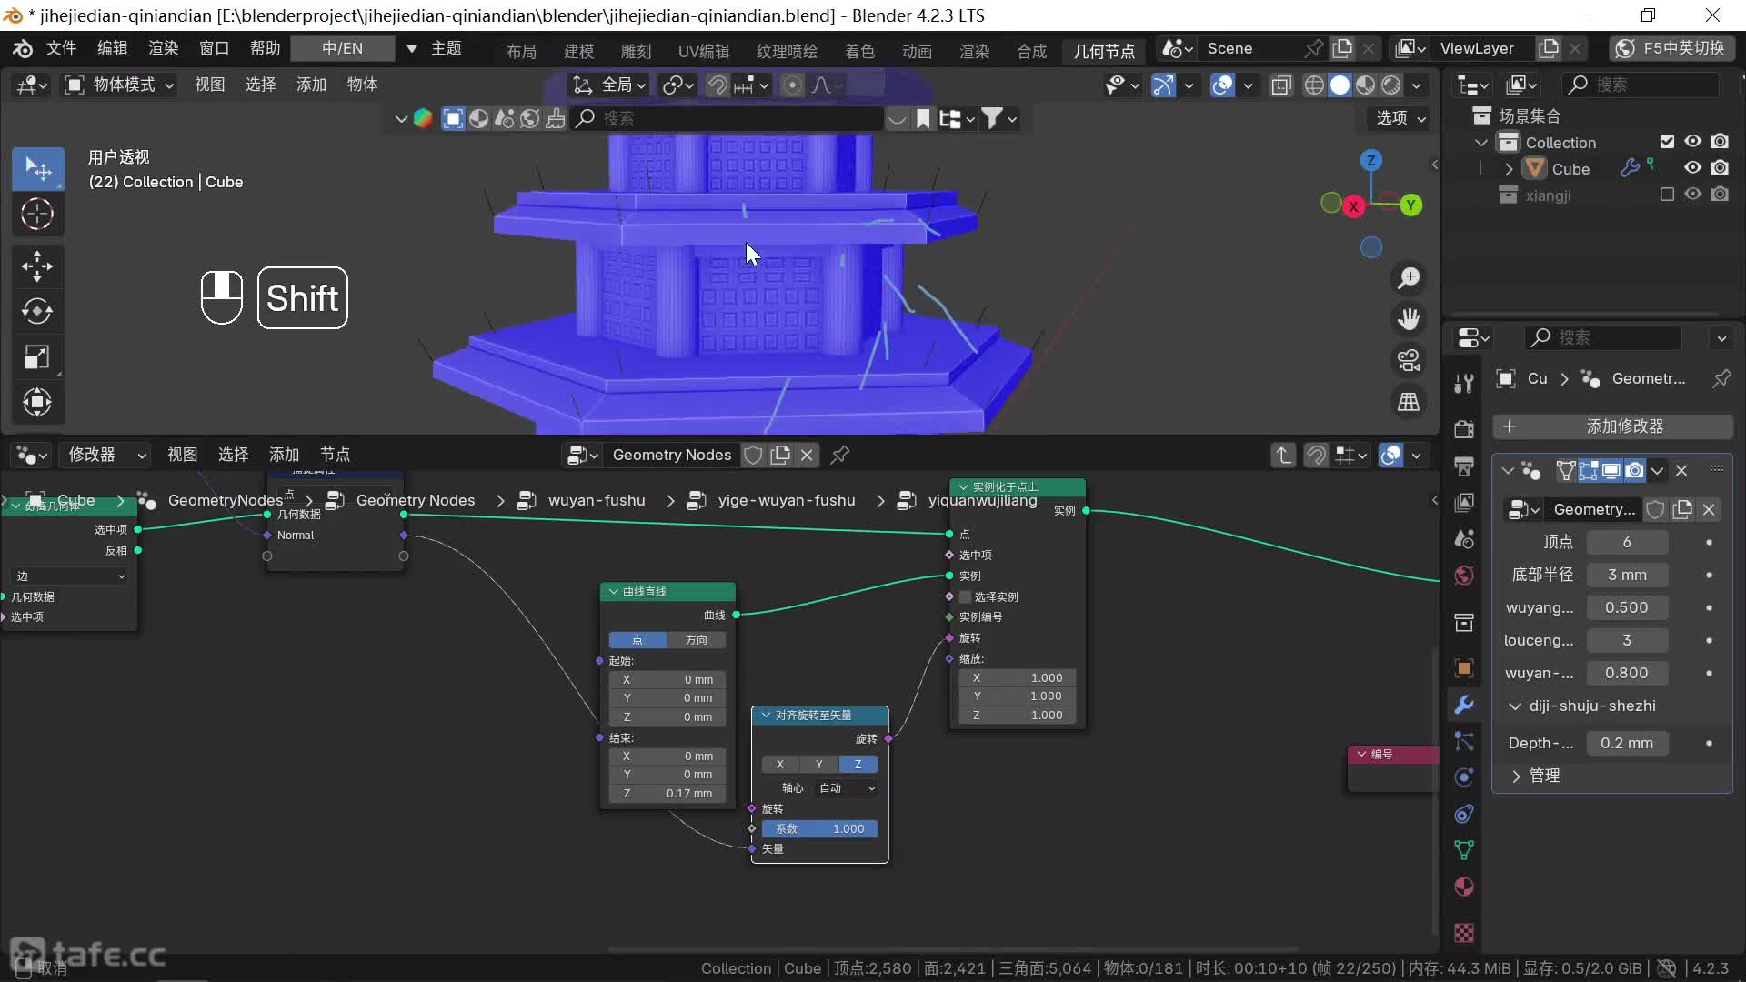Select the Scale tool
This screenshot has height=982, width=1746.
pos(37,356)
